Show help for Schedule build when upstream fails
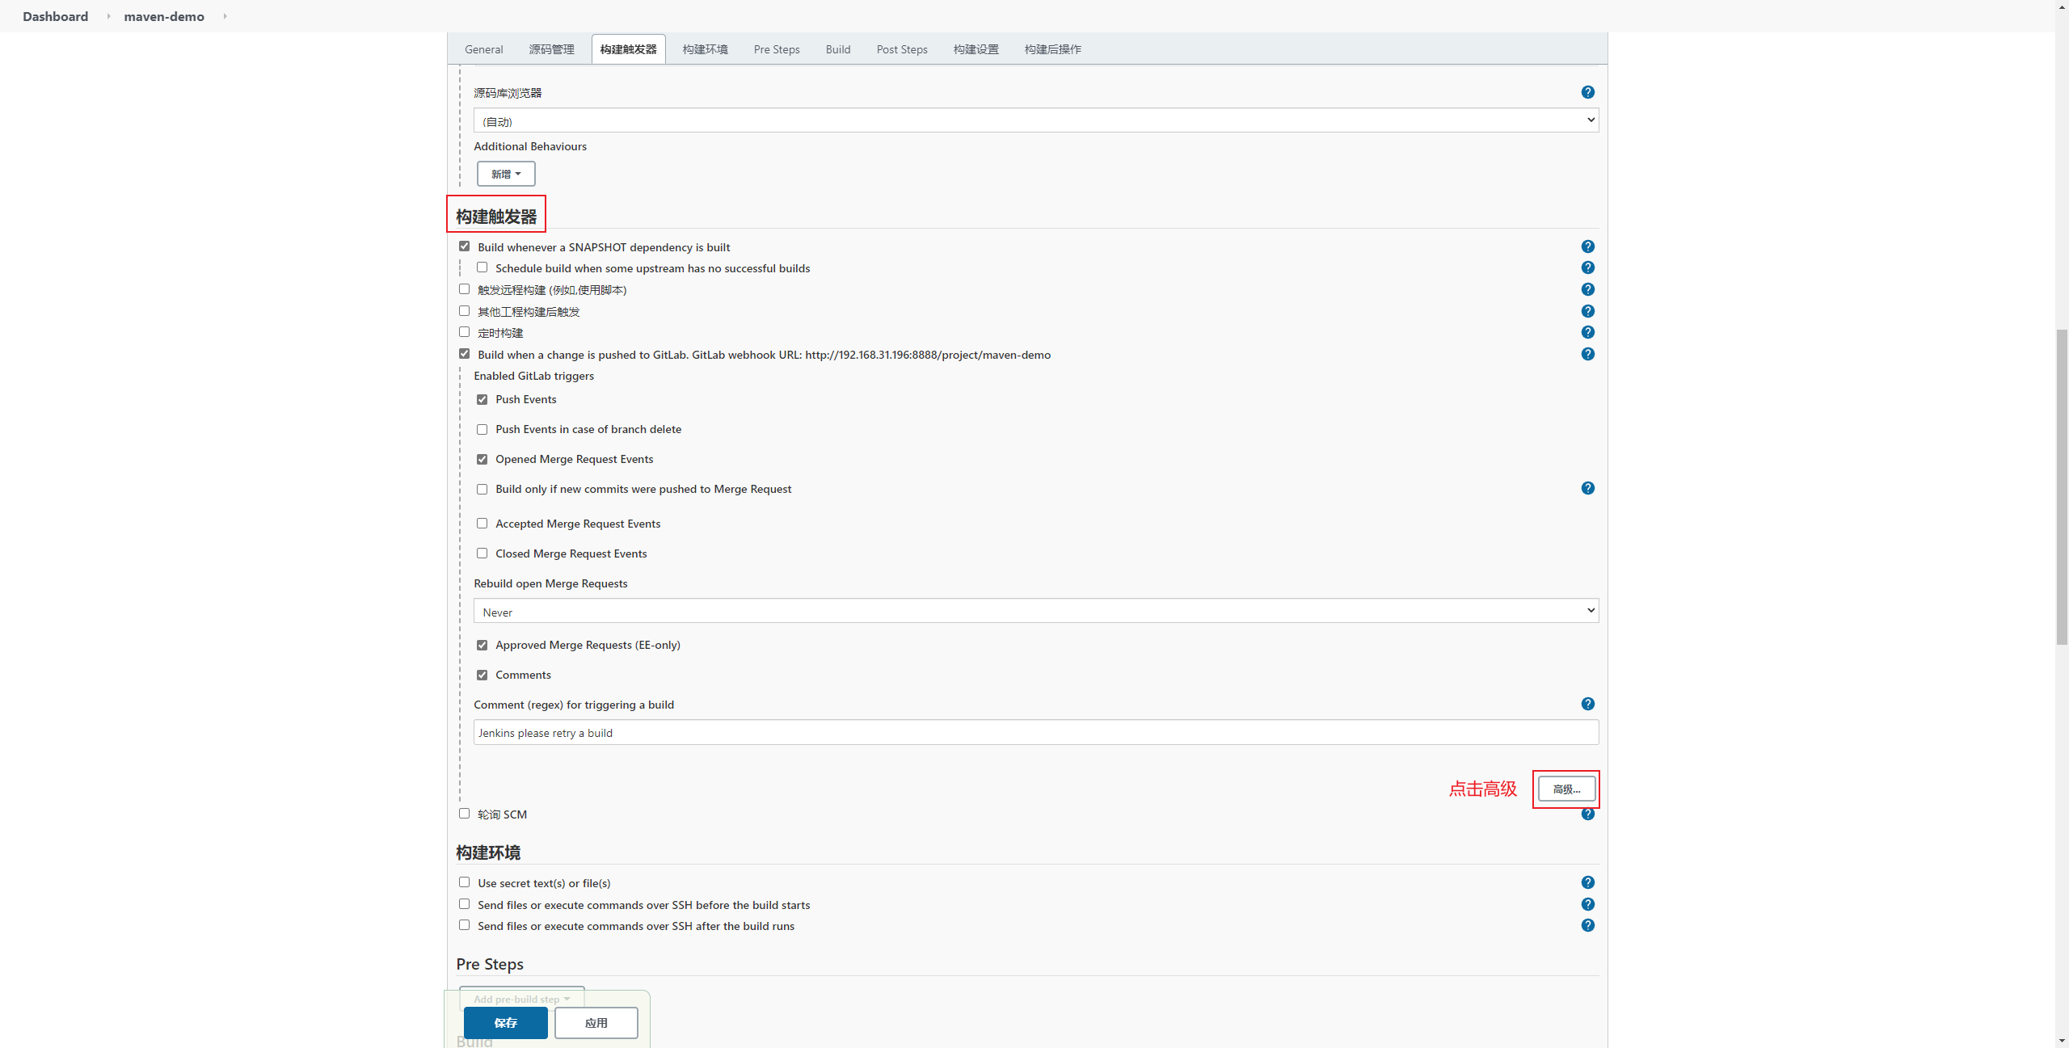 click(1587, 267)
